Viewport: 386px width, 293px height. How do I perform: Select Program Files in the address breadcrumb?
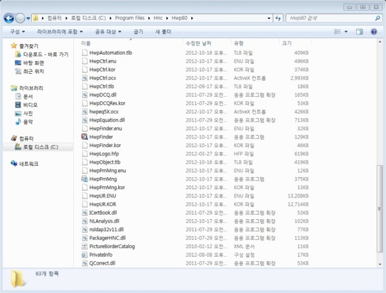tap(130, 18)
